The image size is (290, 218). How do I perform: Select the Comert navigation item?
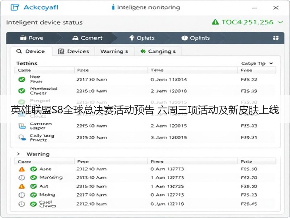click(87, 38)
